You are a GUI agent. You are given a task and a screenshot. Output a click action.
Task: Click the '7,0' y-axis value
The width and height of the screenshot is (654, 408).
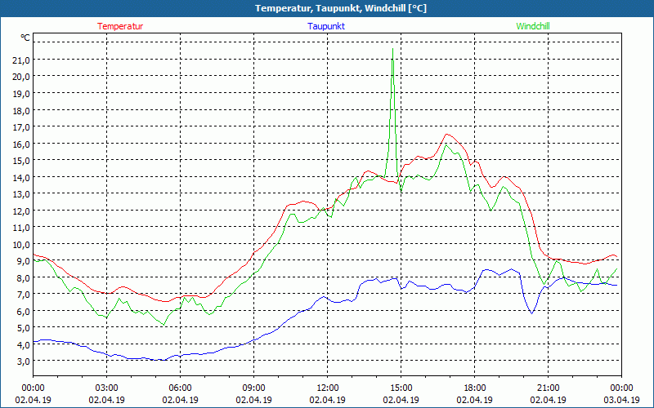[x=24, y=295]
